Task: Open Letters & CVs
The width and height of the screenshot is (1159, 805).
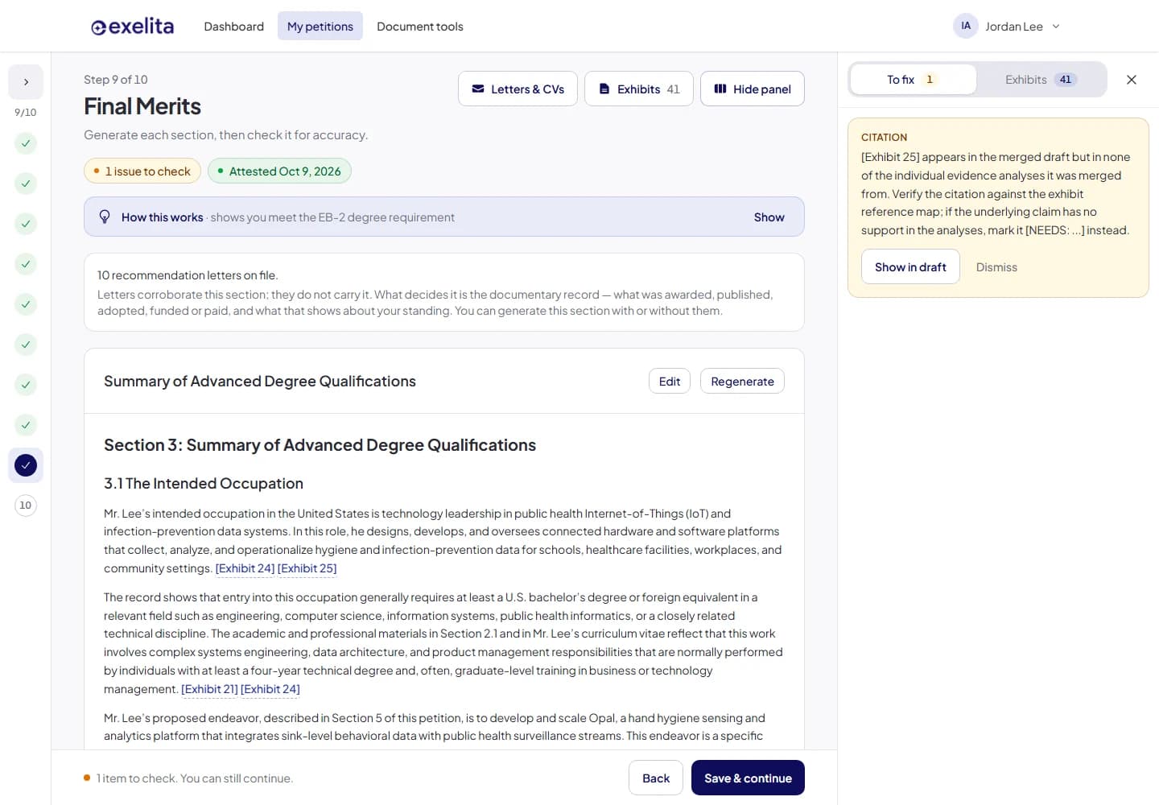Action: tap(518, 89)
